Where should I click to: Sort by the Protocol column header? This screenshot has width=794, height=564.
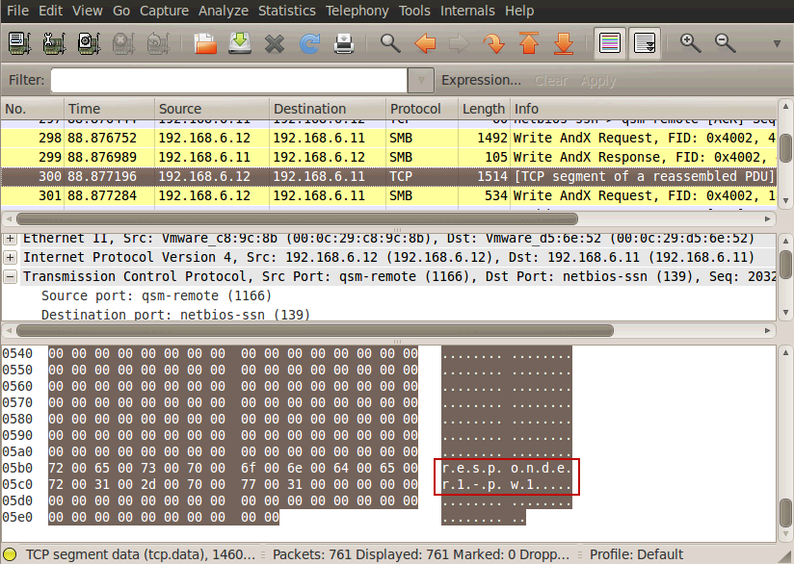pos(422,109)
